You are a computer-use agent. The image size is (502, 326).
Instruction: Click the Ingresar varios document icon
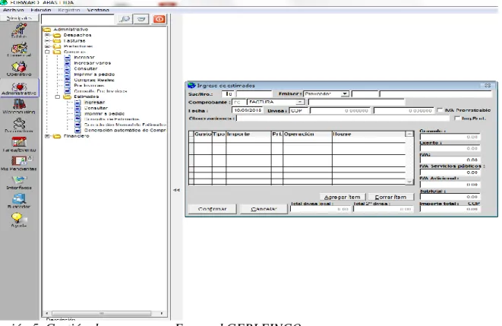point(68,63)
